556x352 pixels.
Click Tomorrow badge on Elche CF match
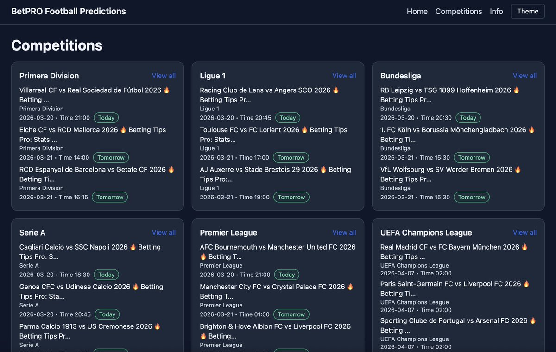(111, 157)
